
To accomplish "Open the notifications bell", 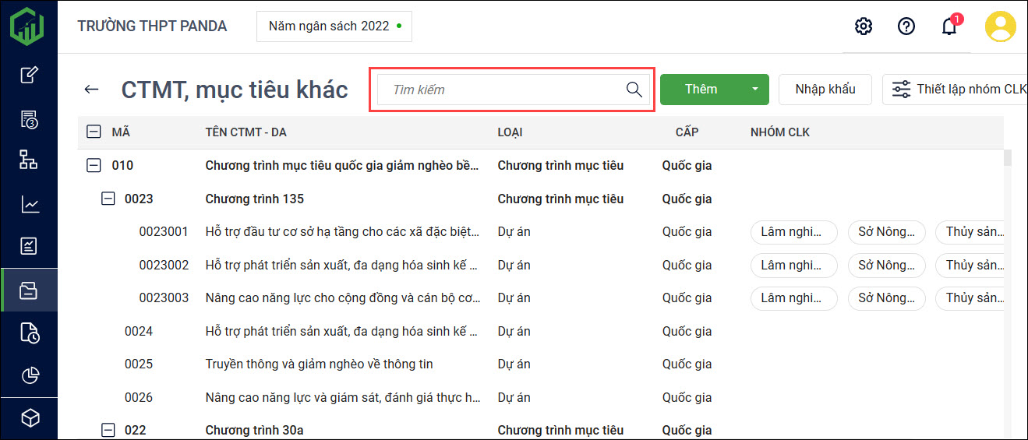I will [x=949, y=26].
